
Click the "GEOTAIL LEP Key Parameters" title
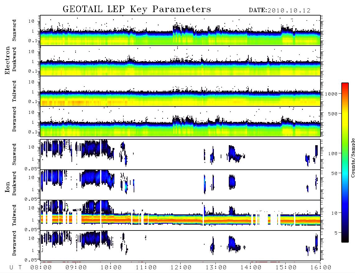(137, 10)
